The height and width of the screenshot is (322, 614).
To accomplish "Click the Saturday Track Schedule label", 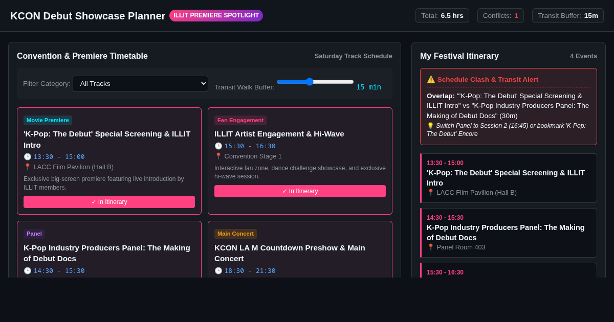I will [354, 56].
